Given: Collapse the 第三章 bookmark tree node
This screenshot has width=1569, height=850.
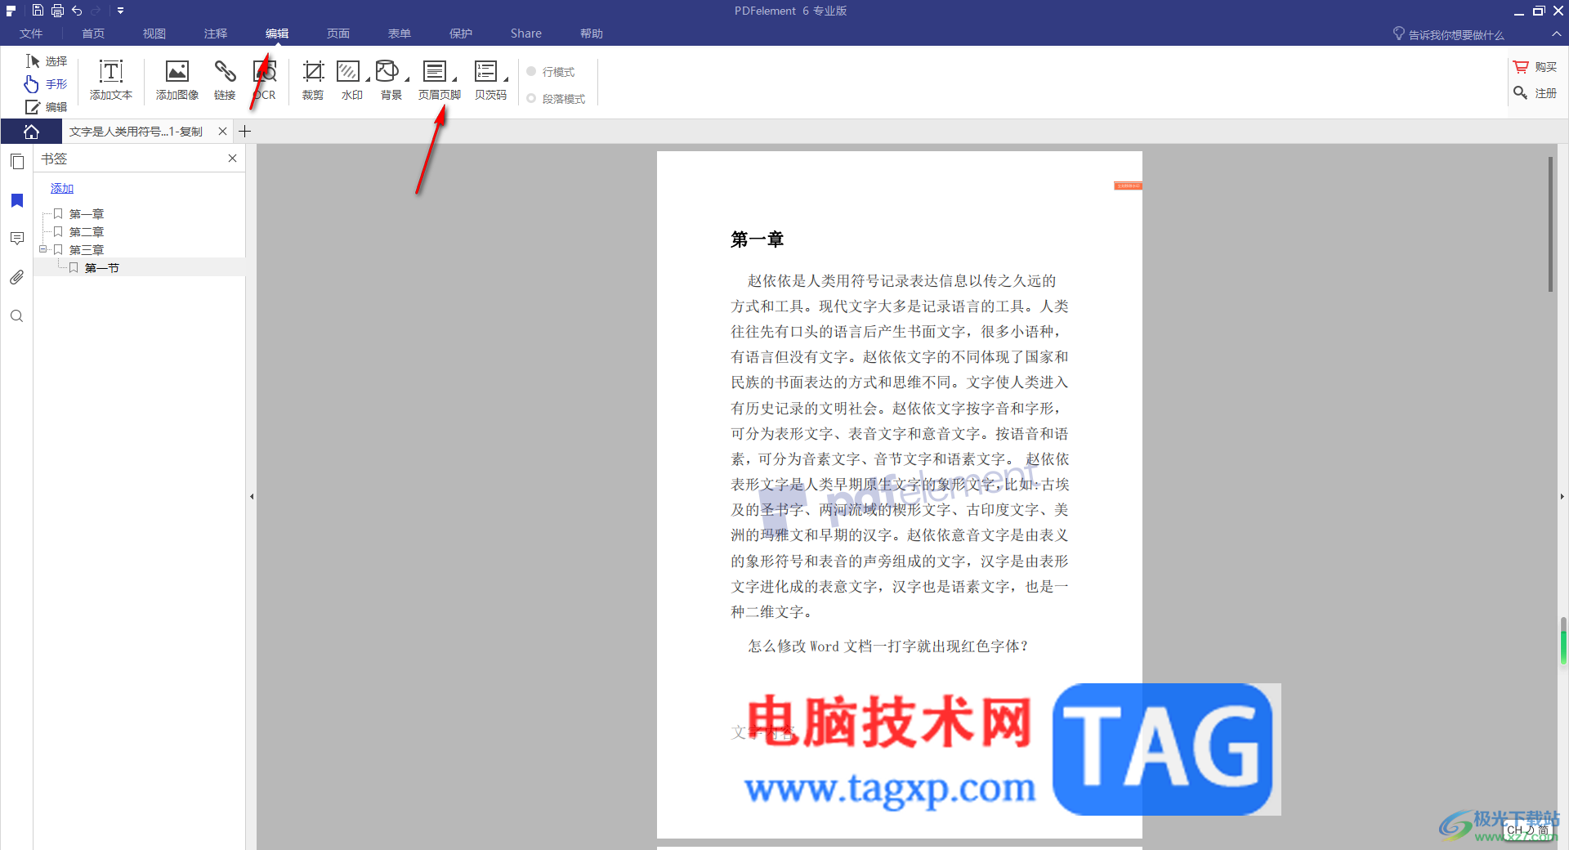Looking at the screenshot, I should [43, 249].
